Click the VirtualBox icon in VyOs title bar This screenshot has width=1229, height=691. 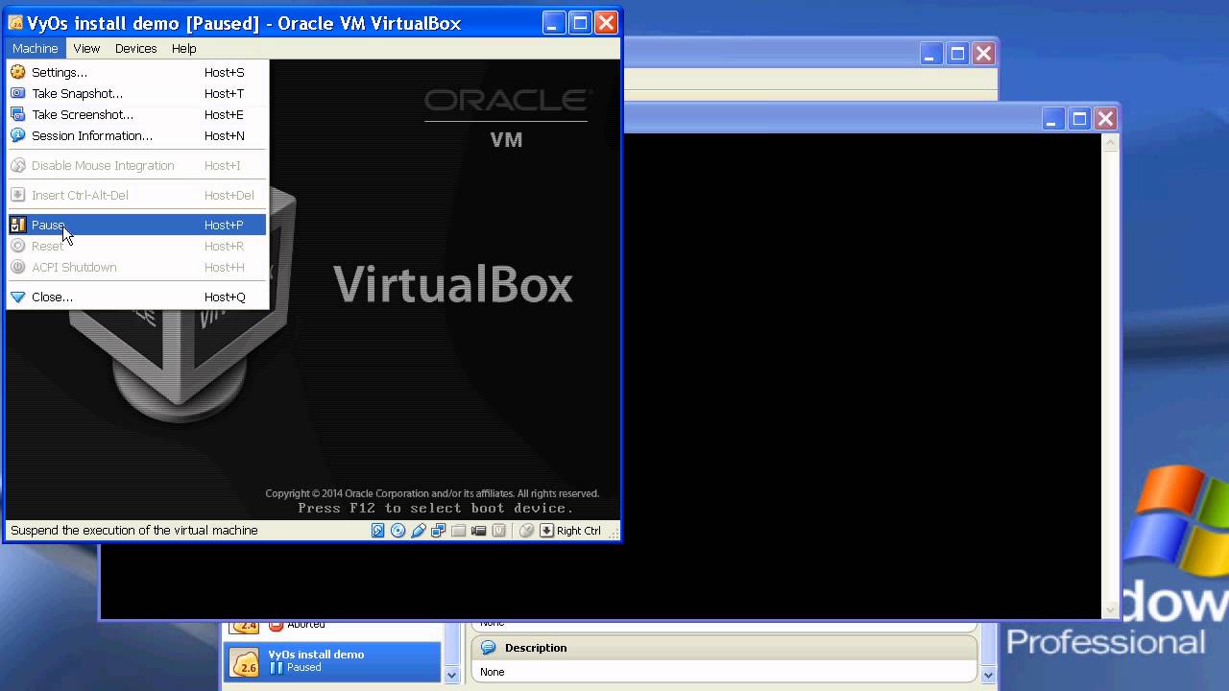15,23
